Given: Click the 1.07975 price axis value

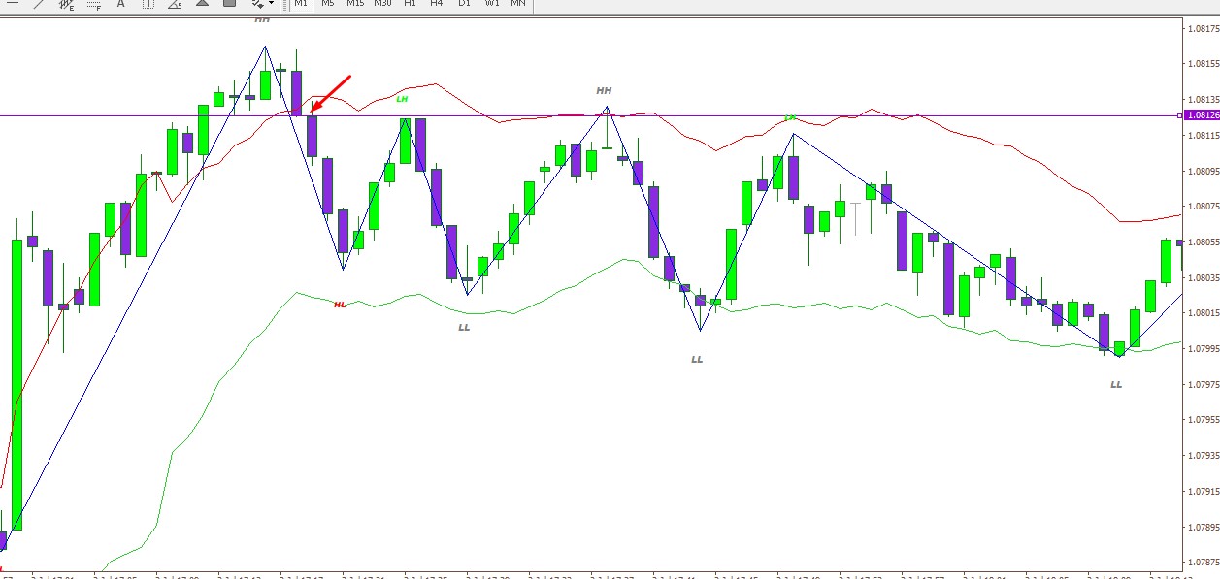Looking at the screenshot, I should (x=1204, y=385).
